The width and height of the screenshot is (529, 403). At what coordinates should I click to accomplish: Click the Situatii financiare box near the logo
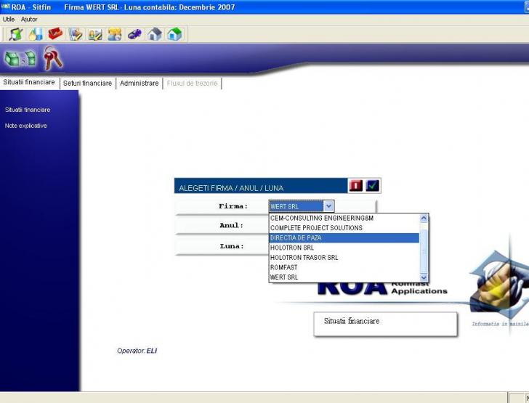(385, 324)
